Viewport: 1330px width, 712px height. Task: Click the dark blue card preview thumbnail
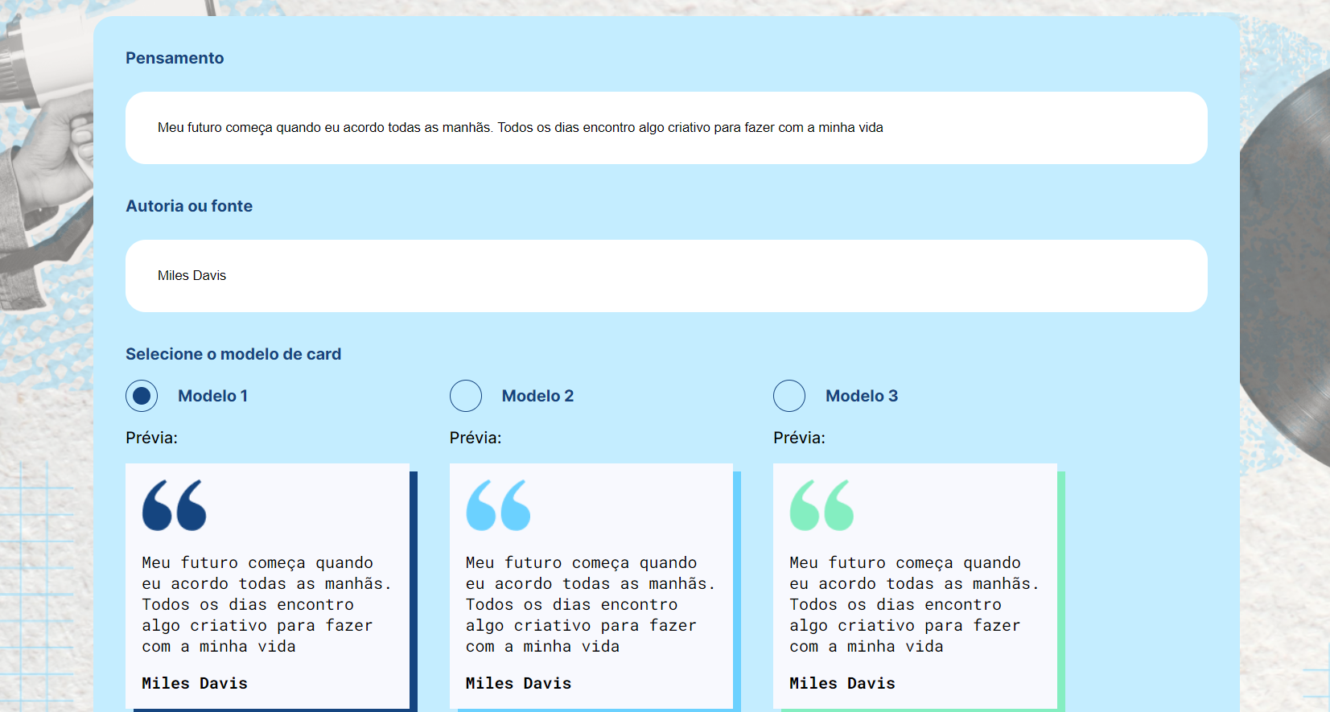271,587
